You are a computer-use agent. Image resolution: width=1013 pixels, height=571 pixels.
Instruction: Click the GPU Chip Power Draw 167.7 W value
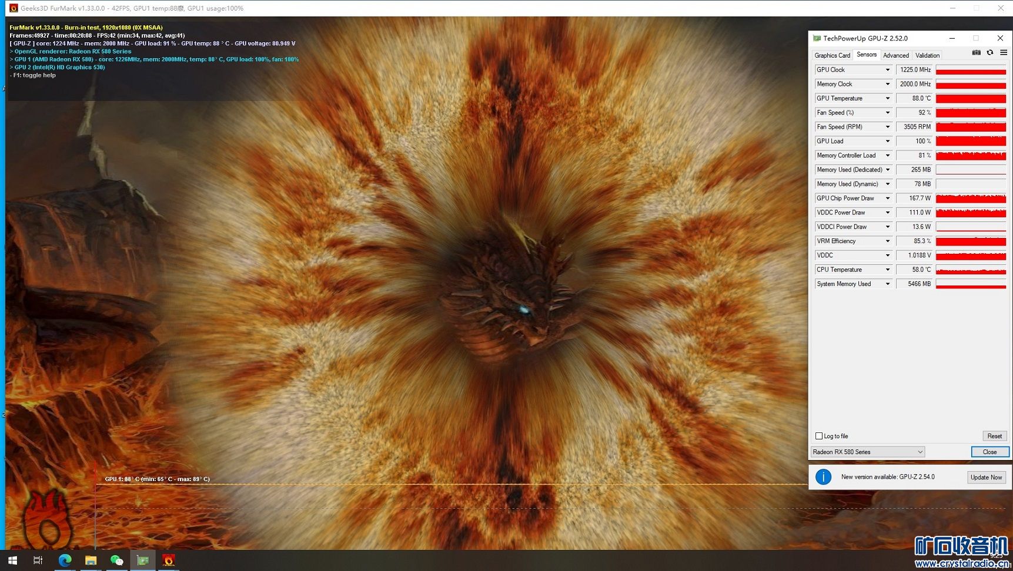[914, 199]
